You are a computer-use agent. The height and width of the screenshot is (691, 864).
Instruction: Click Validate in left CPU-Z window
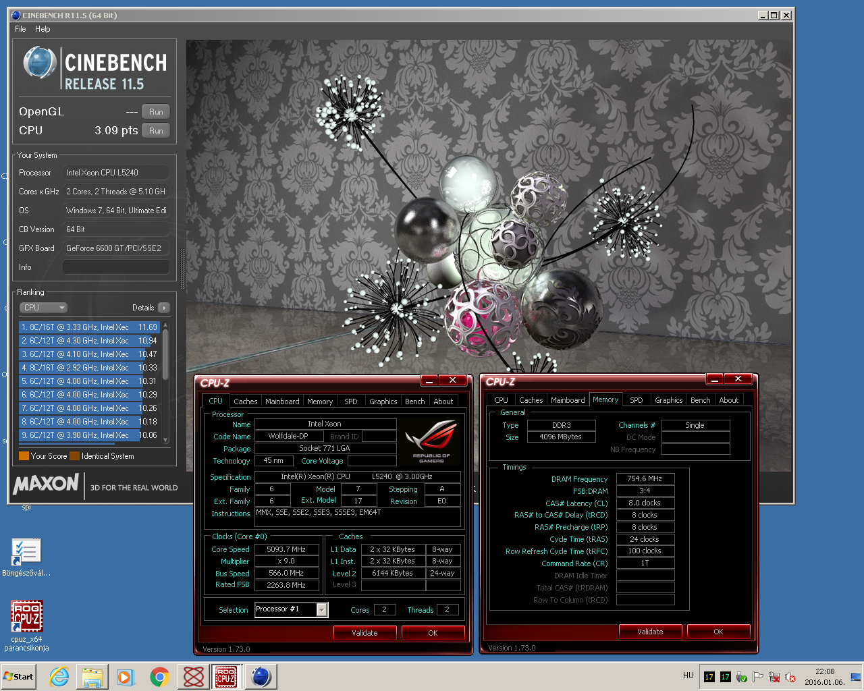pos(364,633)
